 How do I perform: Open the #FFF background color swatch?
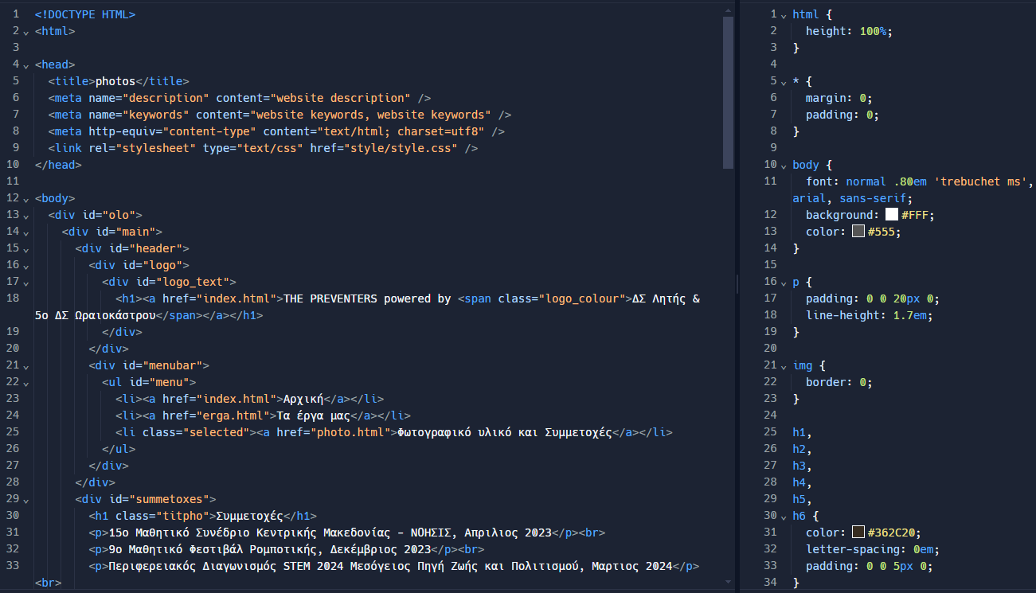tap(892, 215)
